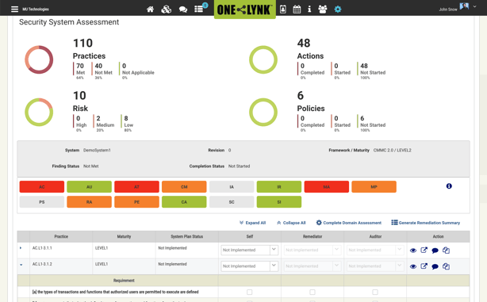Open Self status dropdown for AC.L1-3.1.1
This screenshot has height=302, width=487.
point(249,250)
